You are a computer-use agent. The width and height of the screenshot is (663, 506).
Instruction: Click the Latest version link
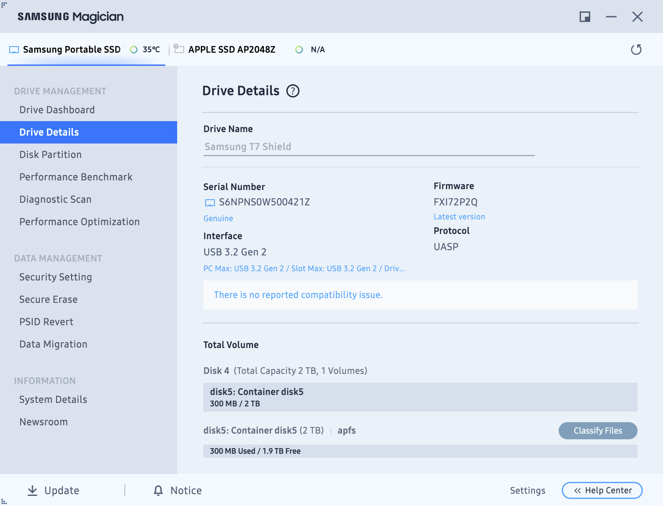(459, 217)
